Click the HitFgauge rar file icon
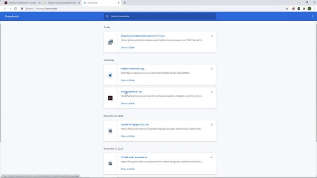 pyautogui.click(x=110, y=131)
